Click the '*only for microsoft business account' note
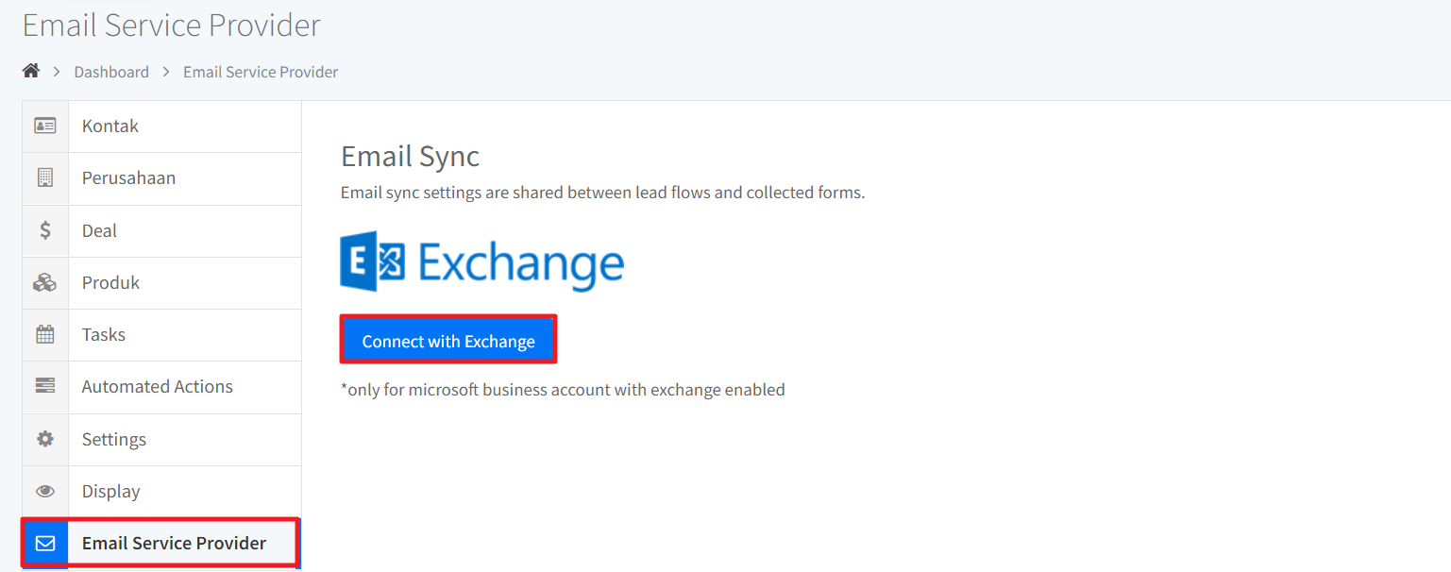Screen dimensions: 1451x572 (563, 389)
